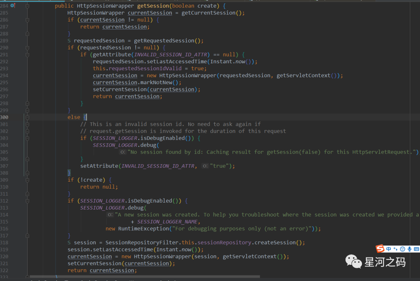Click the parameter hint before "No session found" string
Image resolution: width=420 pixels, height=281 pixels.
click(x=122, y=152)
